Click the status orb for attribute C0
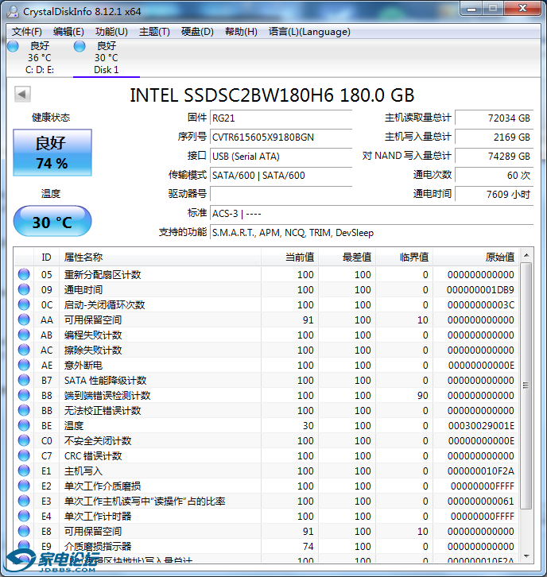This screenshot has width=547, height=577. pos(24,440)
